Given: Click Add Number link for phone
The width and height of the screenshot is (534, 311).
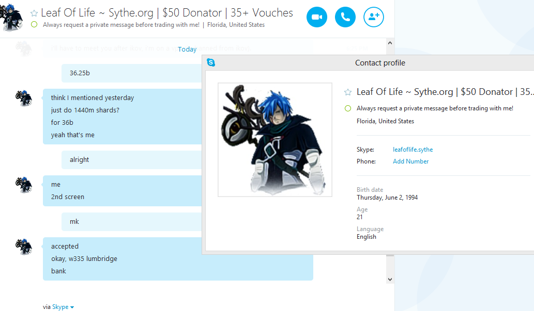Looking at the screenshot, I should point(411,161).
